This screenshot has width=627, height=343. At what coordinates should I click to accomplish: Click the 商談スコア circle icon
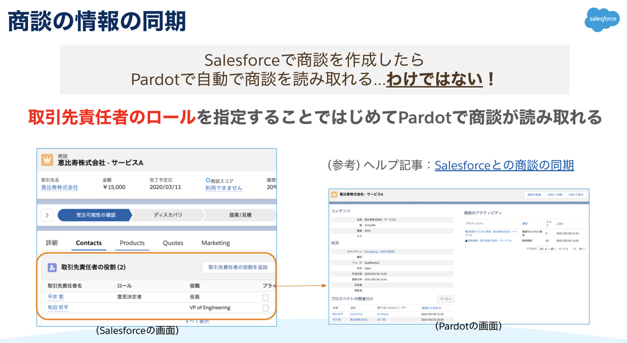click(x=208, y=180)
